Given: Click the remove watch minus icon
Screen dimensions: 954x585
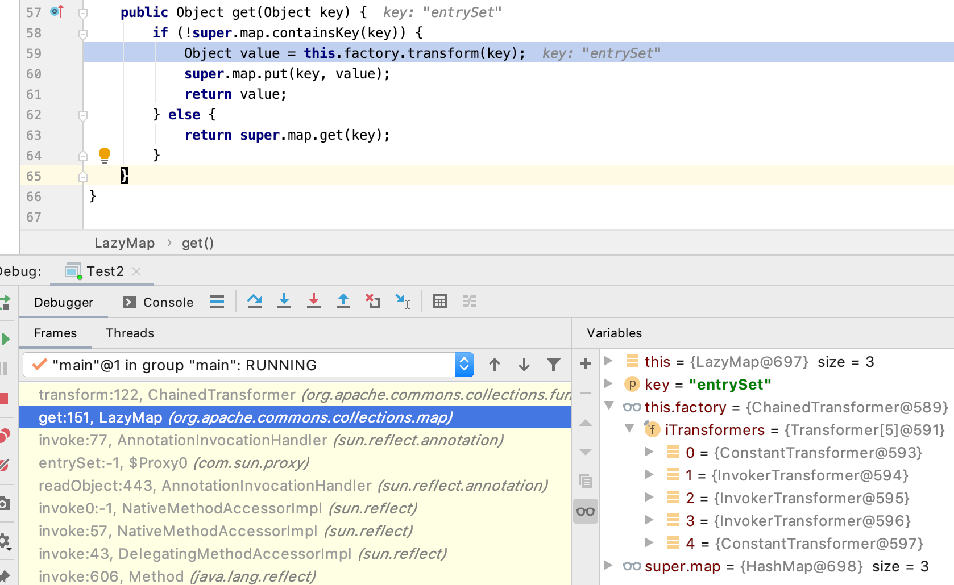Looking at the screenshot, I should (x=586, y=393).
